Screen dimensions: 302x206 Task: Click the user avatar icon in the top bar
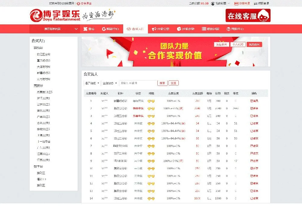click(x=213, y=3)
